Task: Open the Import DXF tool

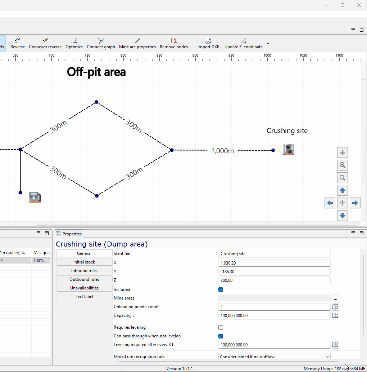Action: 208,43
